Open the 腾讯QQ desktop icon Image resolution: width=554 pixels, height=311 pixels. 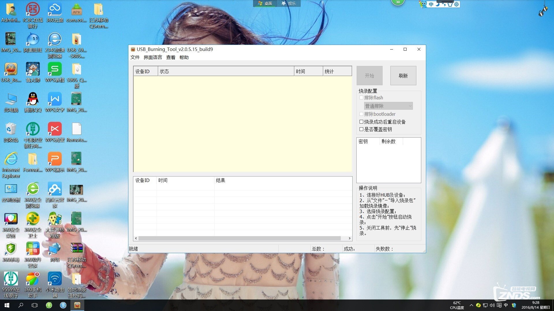pos(33,102)
